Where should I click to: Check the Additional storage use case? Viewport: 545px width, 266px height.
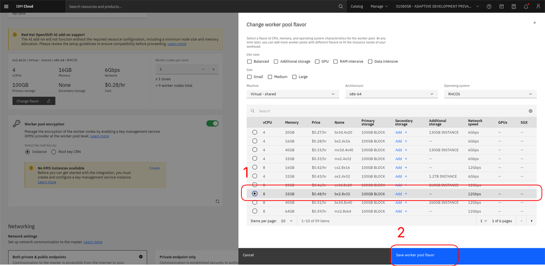[276, 61]
